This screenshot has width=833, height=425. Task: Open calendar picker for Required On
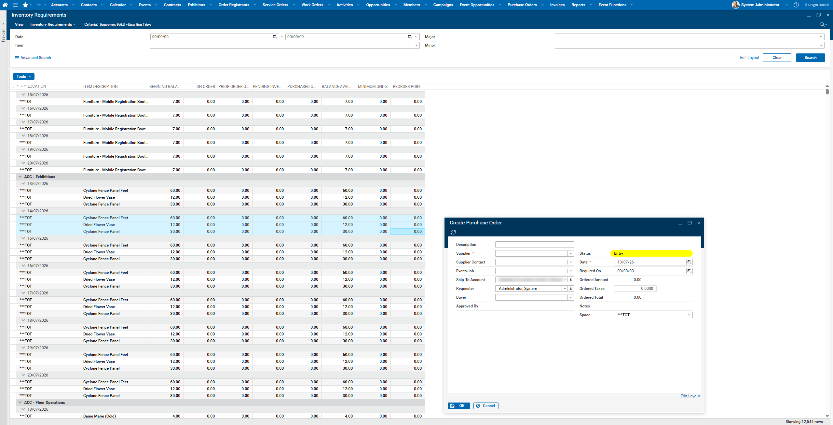(x=689, y=271)
